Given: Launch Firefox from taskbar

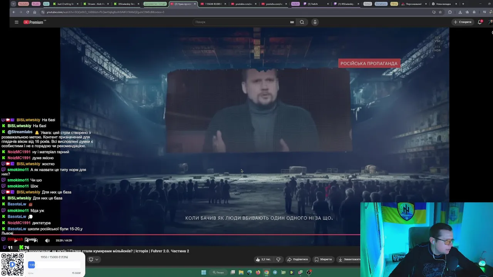Looking at the screenshot, I should point(258,272).
